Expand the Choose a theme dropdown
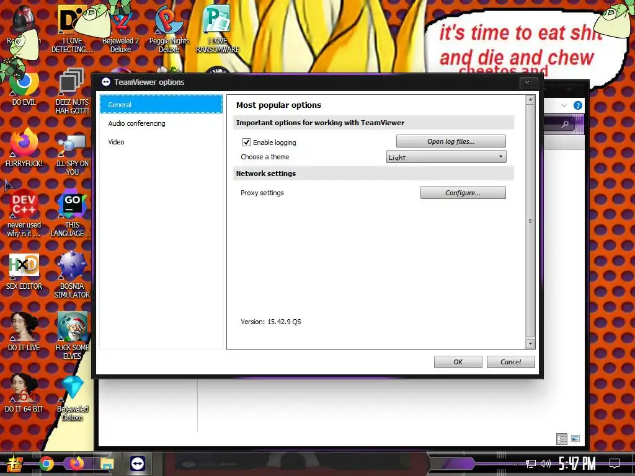635x476 pixels. click(x=446, y=157)
